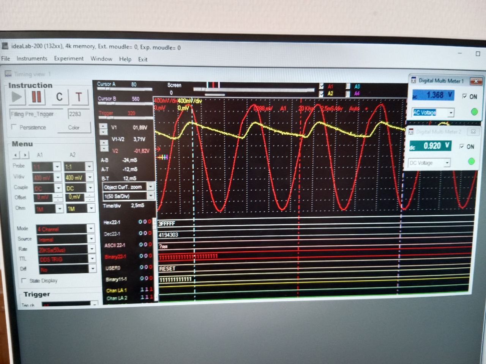Open the A2 Probe dropdown
This screenshot has height=364, width=486.
click(x=89, y=166)
